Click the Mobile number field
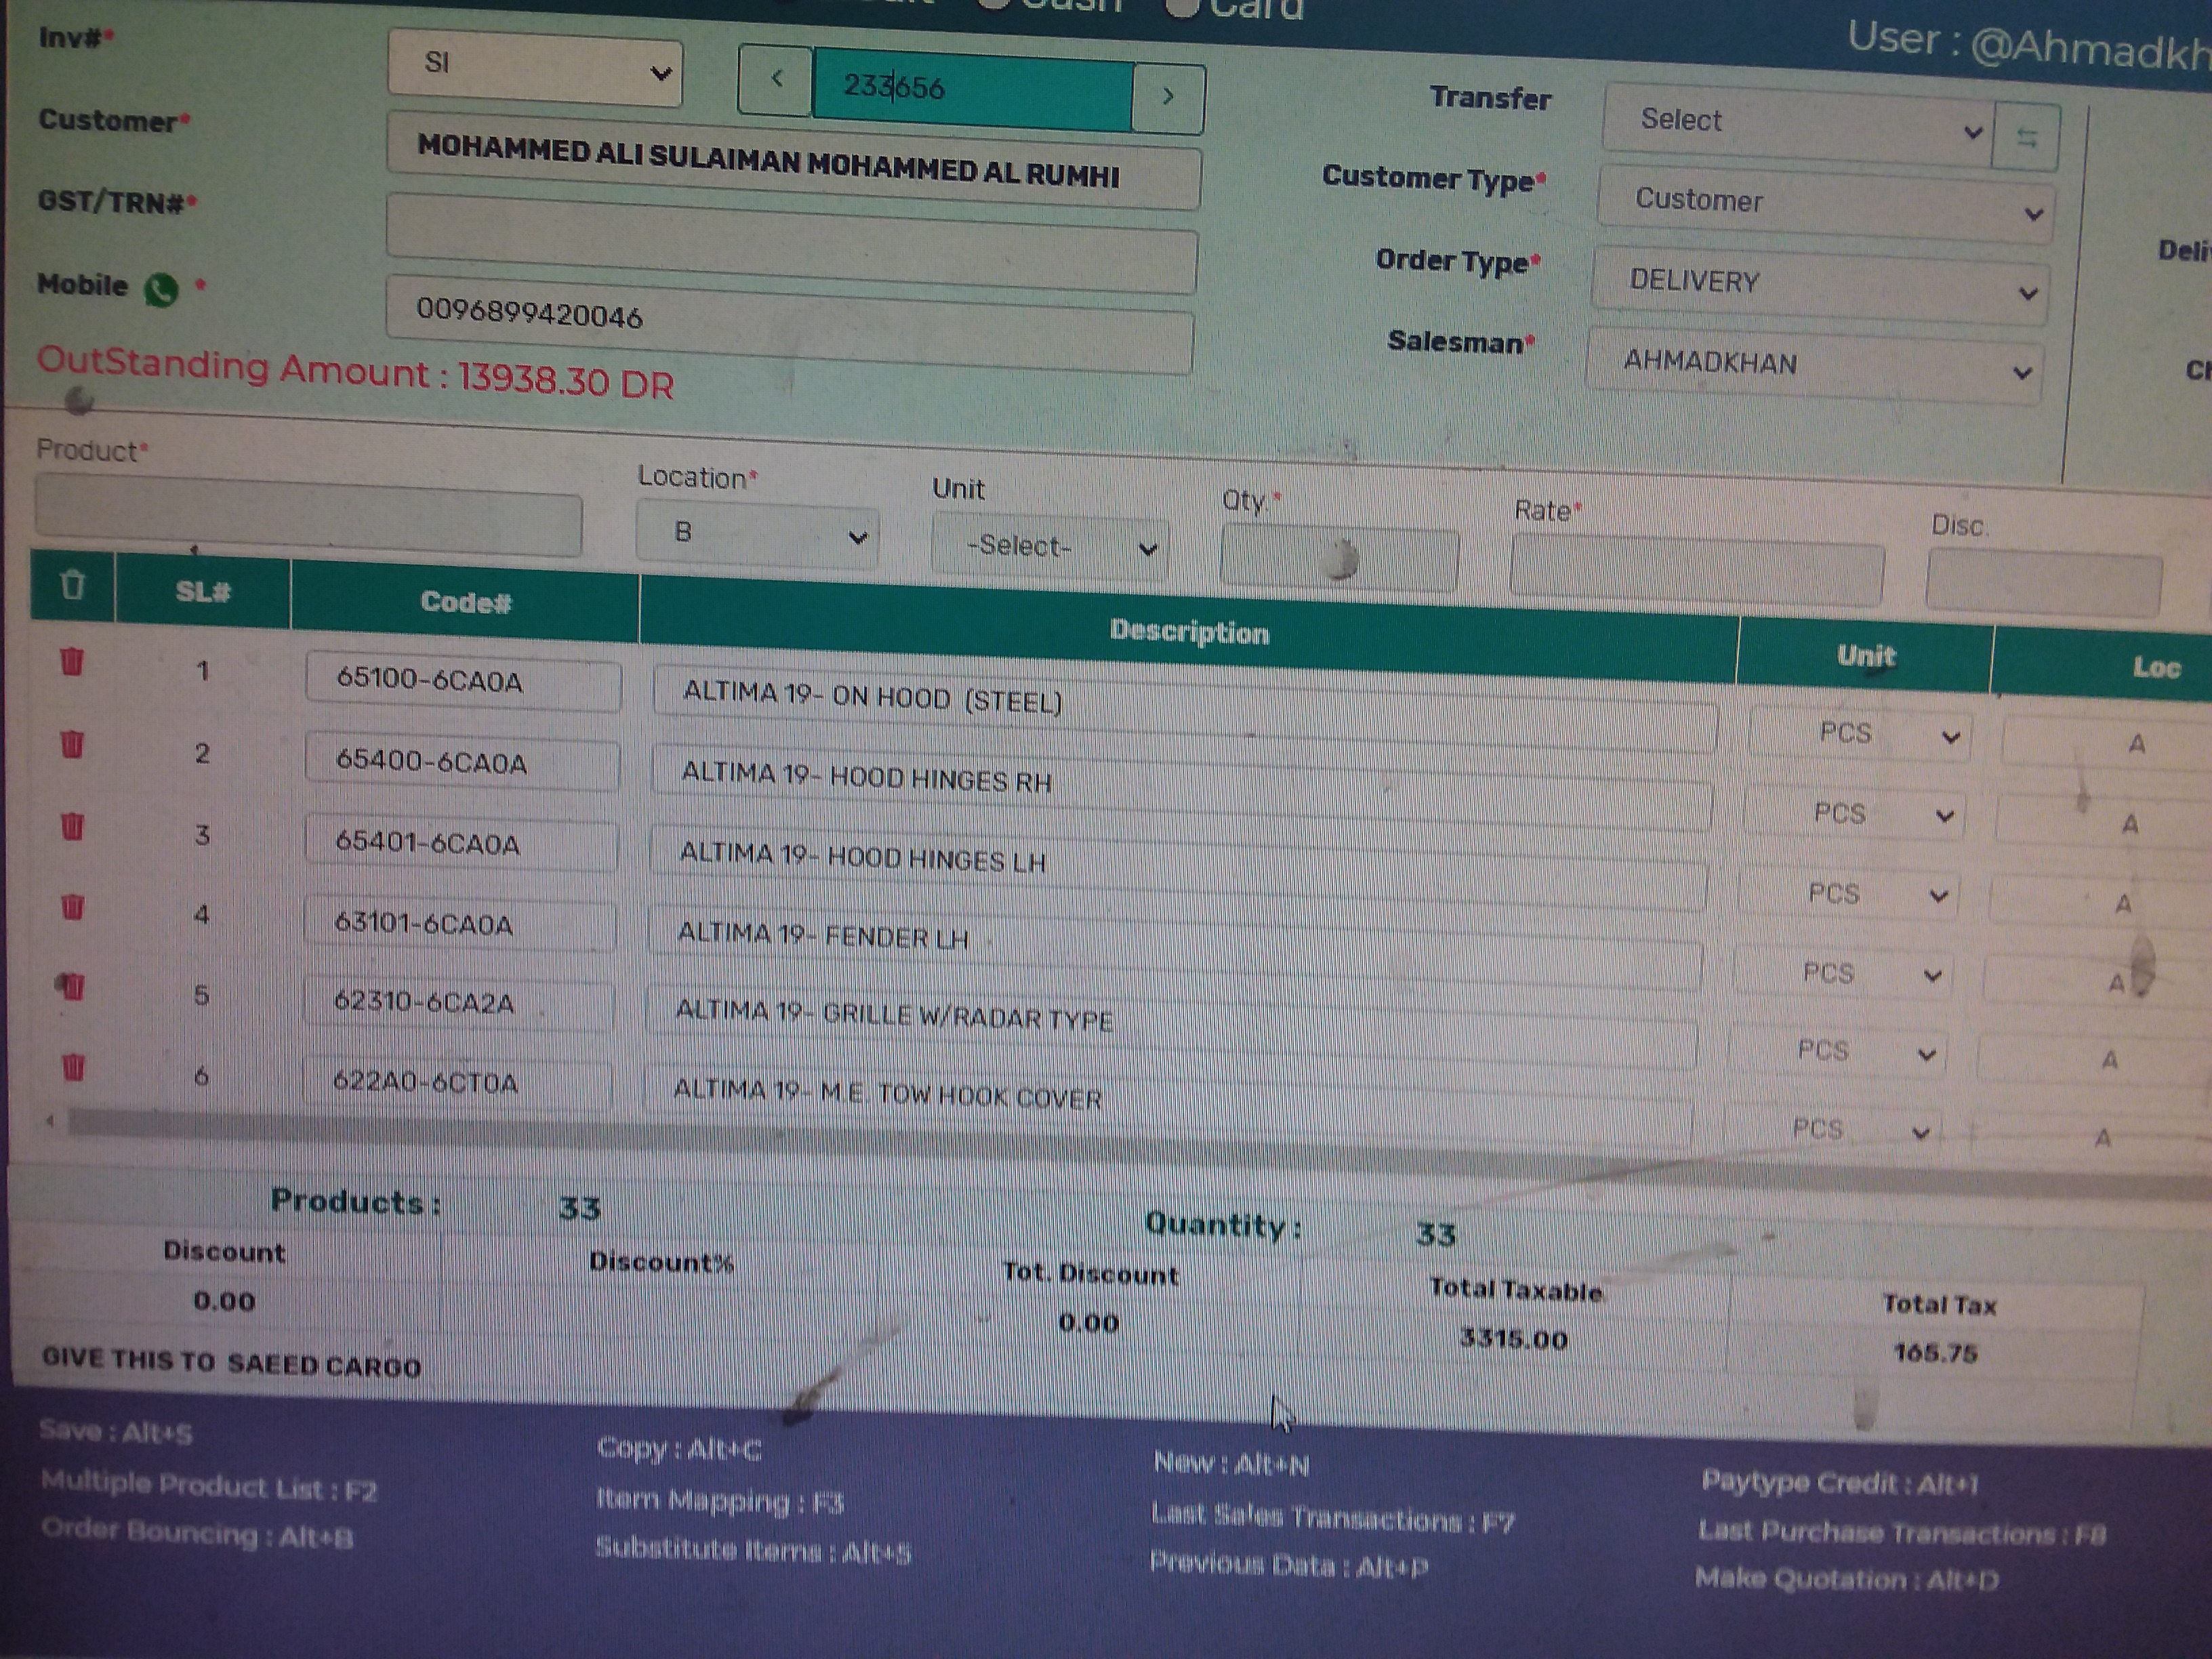2212x1659 pixels. tap(790, 324)
